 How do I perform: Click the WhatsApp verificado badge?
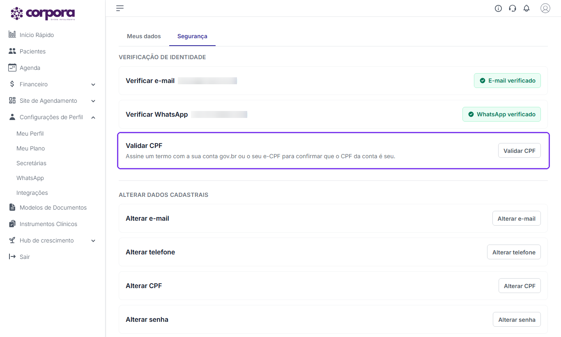coord(501,114)
